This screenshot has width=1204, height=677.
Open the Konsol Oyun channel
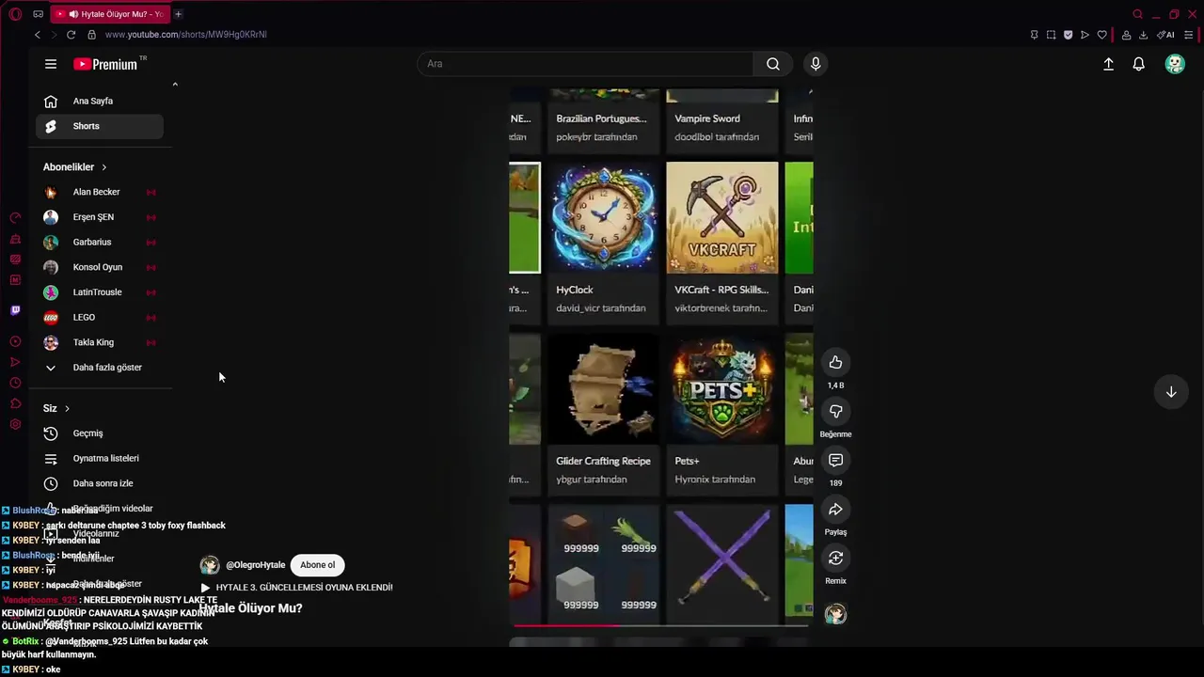100,267
